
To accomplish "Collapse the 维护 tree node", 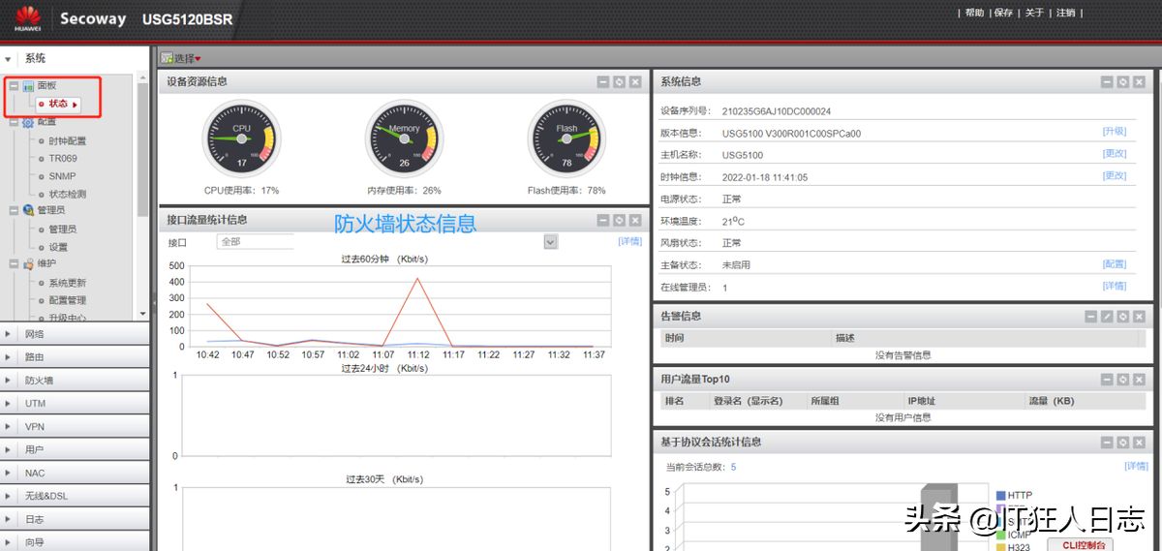I will coord(14,263).
